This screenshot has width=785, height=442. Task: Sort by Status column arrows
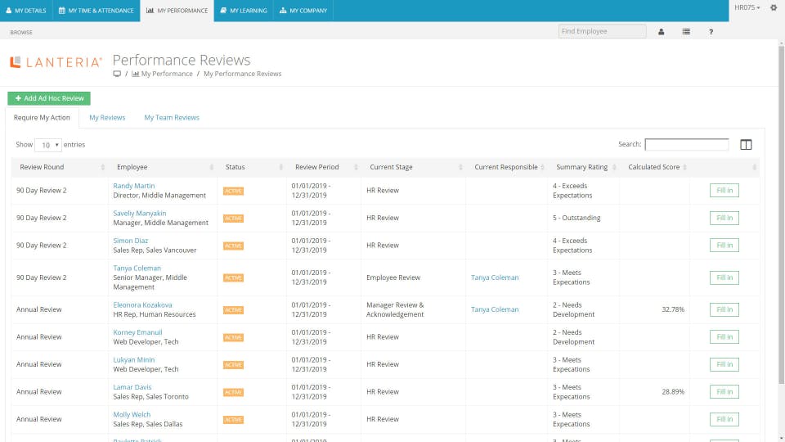(280, 167)
